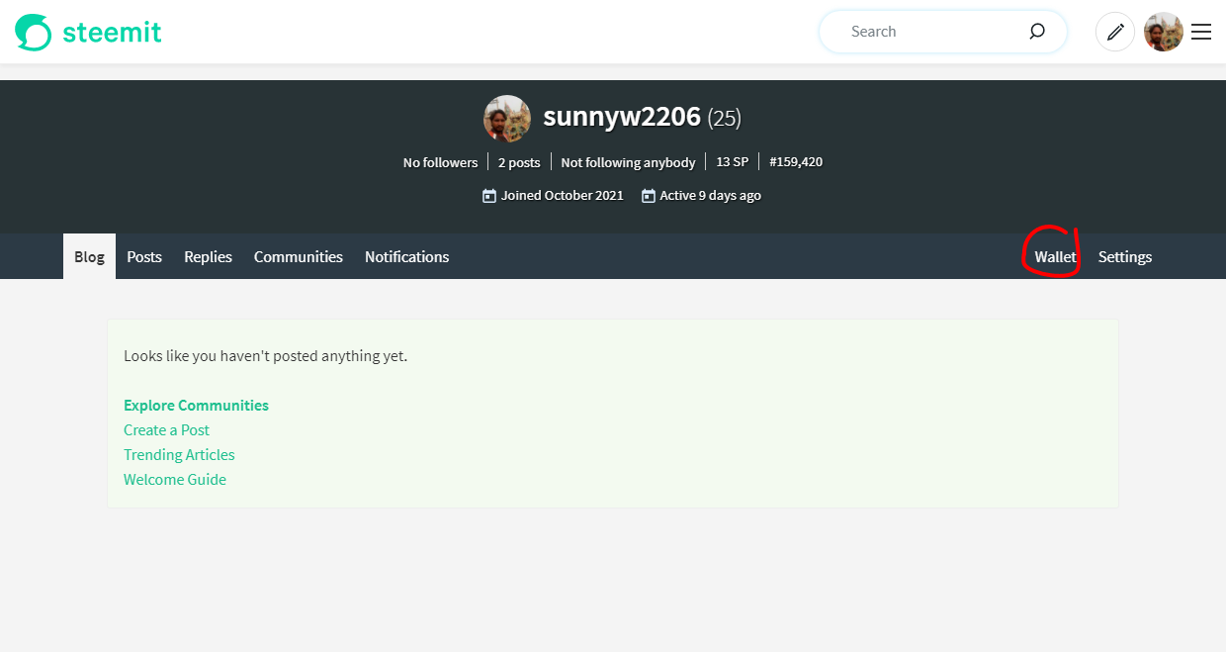Click the sunnyw2206 username heading

tap(622, 118)
